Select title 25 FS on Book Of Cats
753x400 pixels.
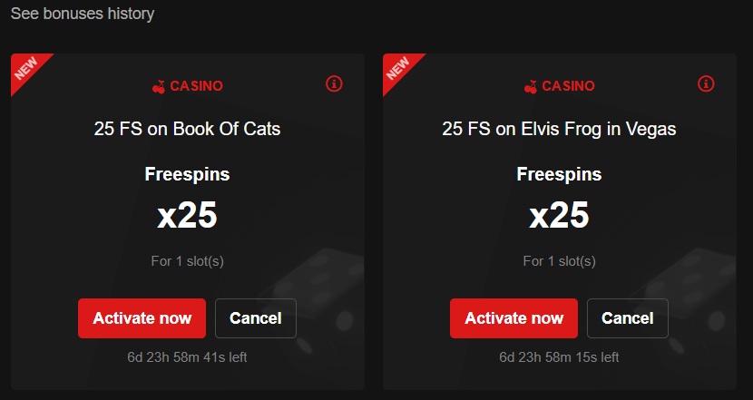(187, 129)
